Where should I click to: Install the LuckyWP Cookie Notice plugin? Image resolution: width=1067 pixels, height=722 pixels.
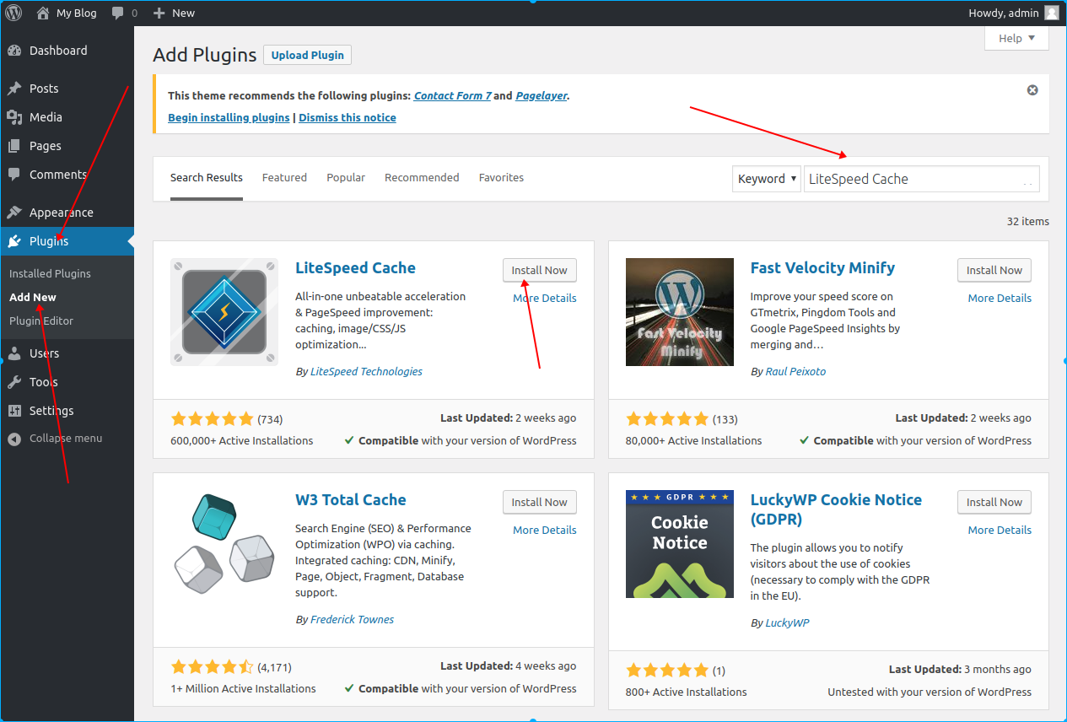click(x=994, y=503)
